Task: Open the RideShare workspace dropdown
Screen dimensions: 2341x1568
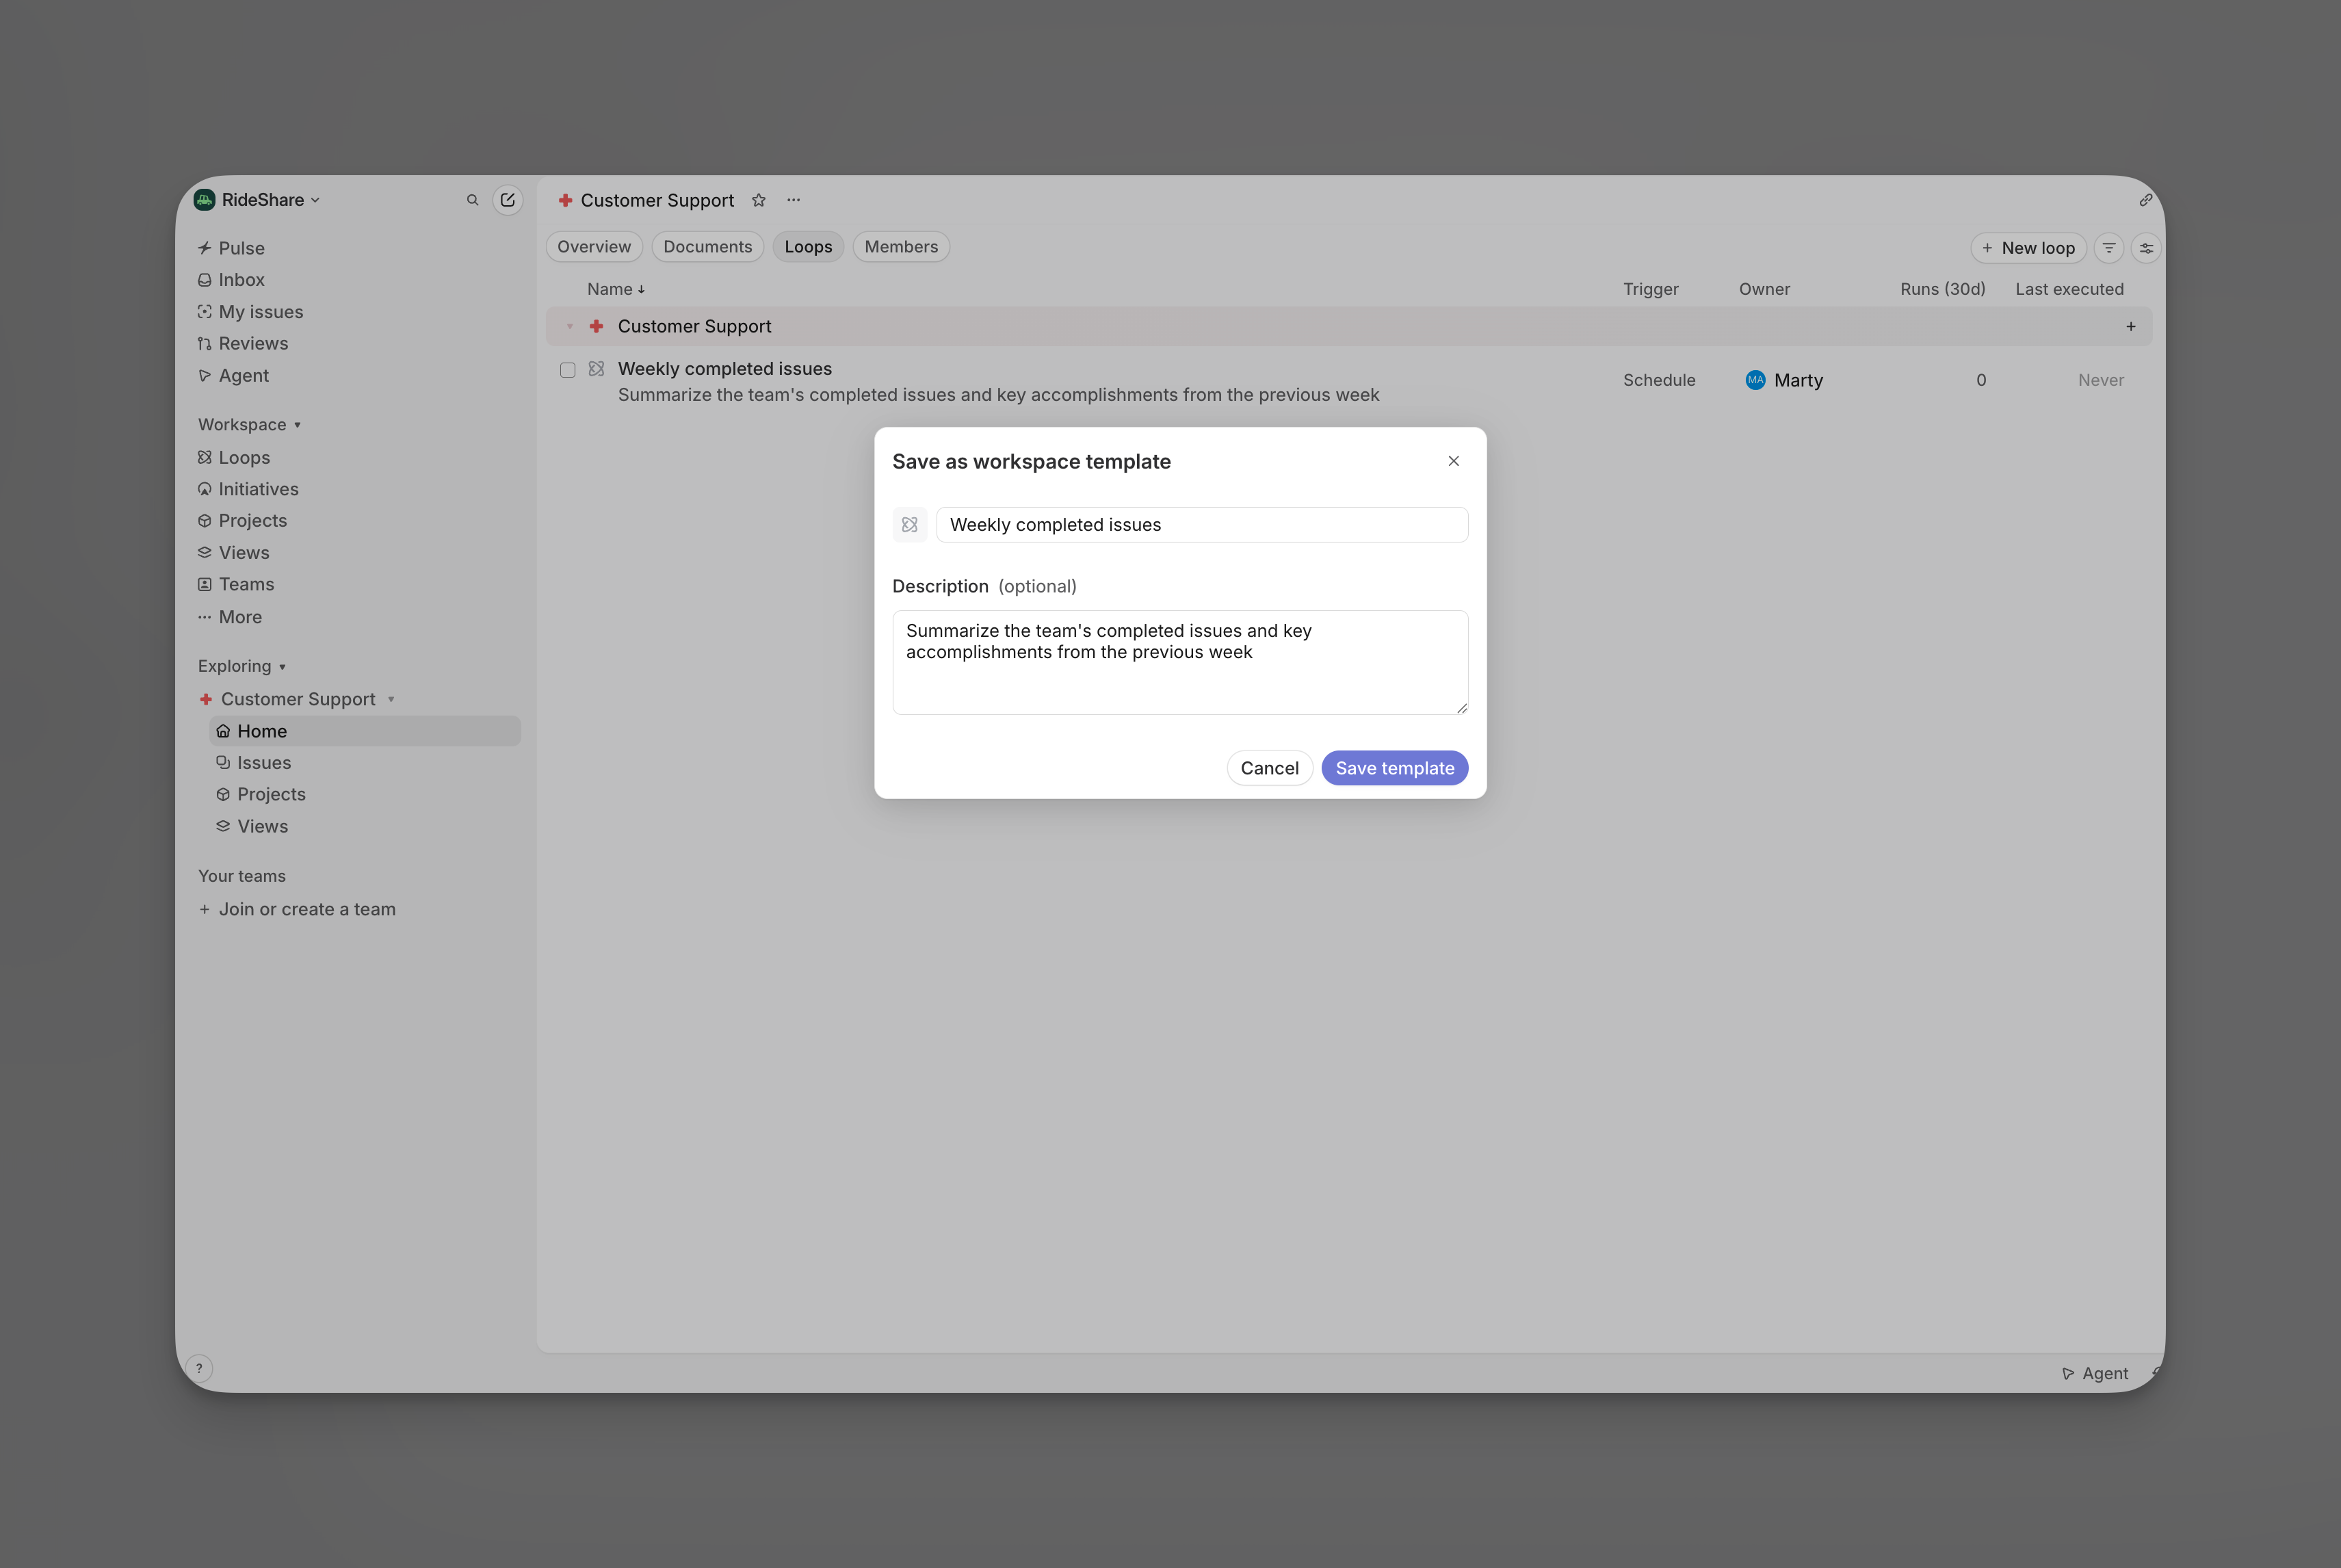Action: click(257, 200)
